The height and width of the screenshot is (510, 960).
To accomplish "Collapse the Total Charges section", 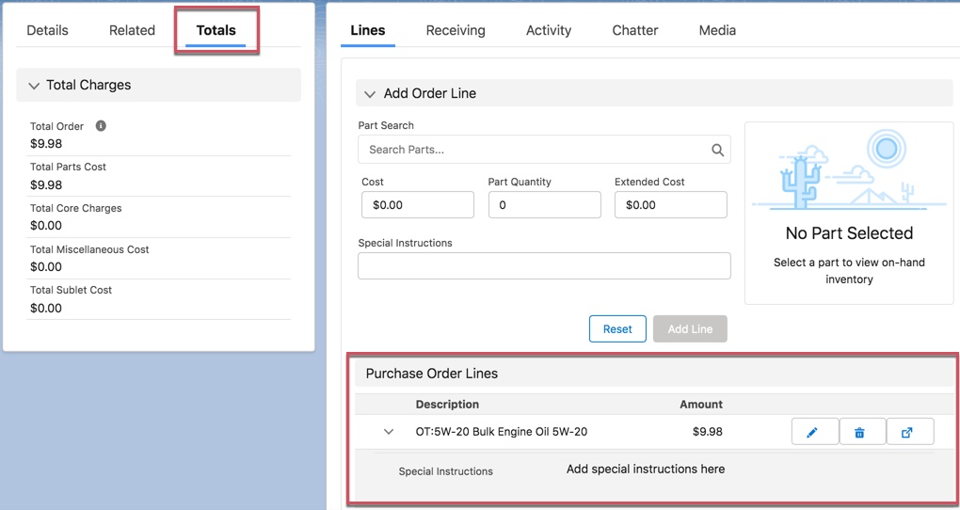I will pyautogui.click(x=34, y=86).
